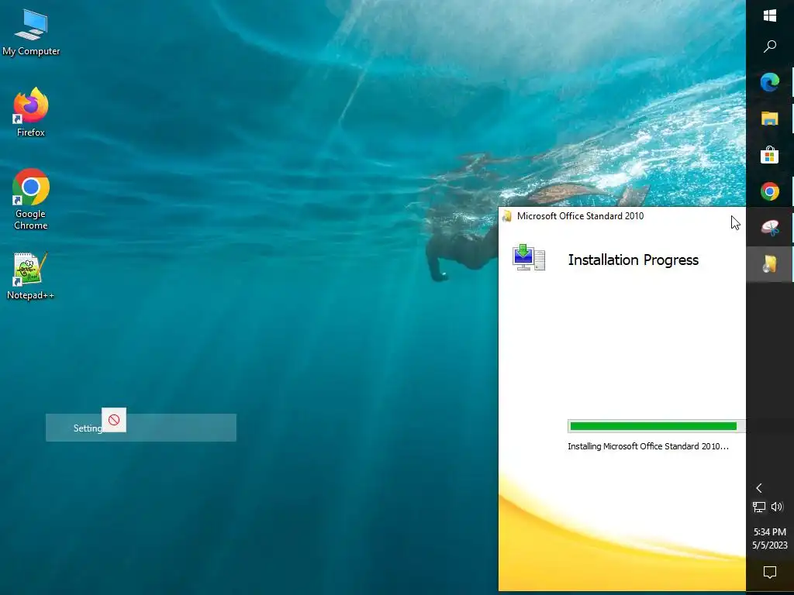
Task: Select the Notepad++ desktop shortcut
Action: pos(30,276)
